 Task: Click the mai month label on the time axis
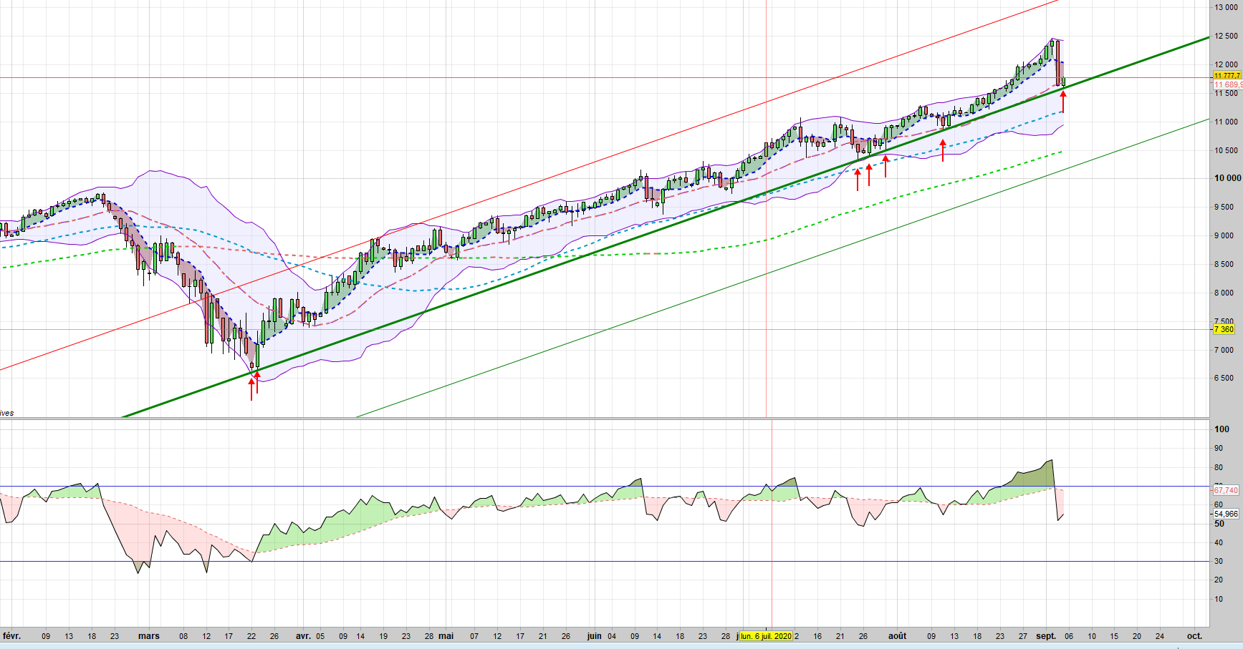point(446,636)
